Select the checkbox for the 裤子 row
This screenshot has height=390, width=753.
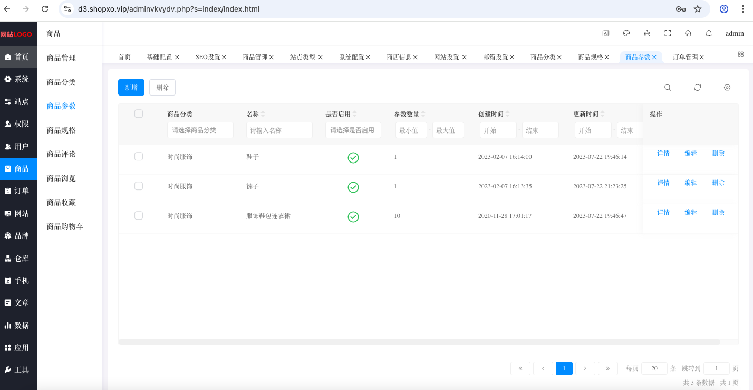(139, 186)
